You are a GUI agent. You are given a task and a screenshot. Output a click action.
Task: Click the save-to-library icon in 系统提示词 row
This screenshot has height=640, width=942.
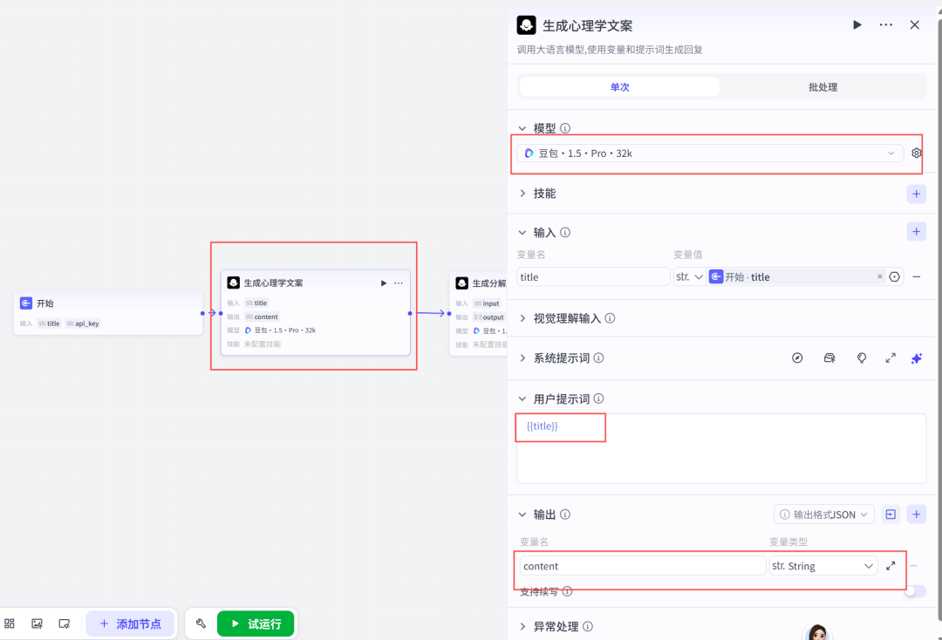click(x=829, y=357)
